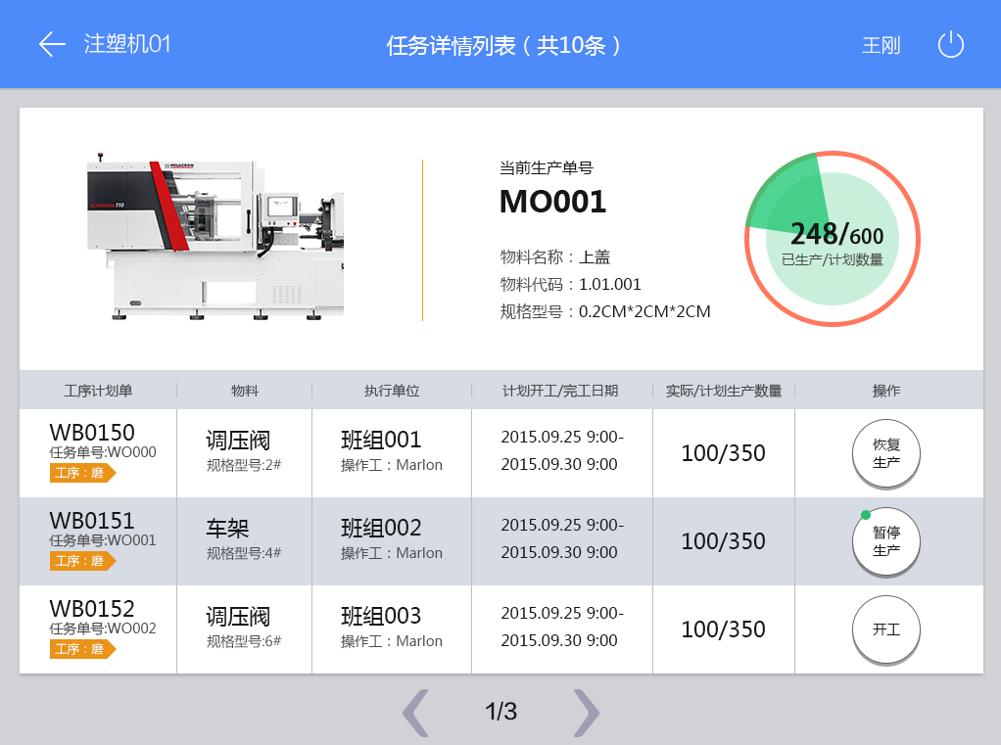Click the 计划开工/完工日期 column header
This screenshot has width=1001, height=745.
point(560,391)
